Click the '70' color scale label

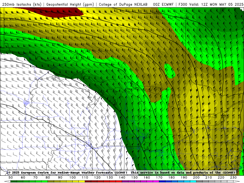35,178
